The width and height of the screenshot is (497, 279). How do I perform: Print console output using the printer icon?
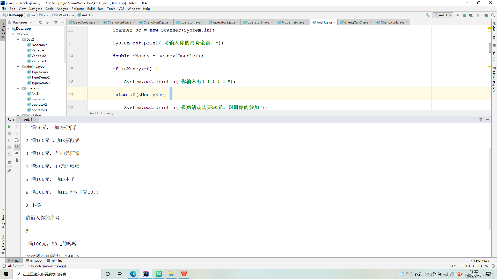coord(17,153)
